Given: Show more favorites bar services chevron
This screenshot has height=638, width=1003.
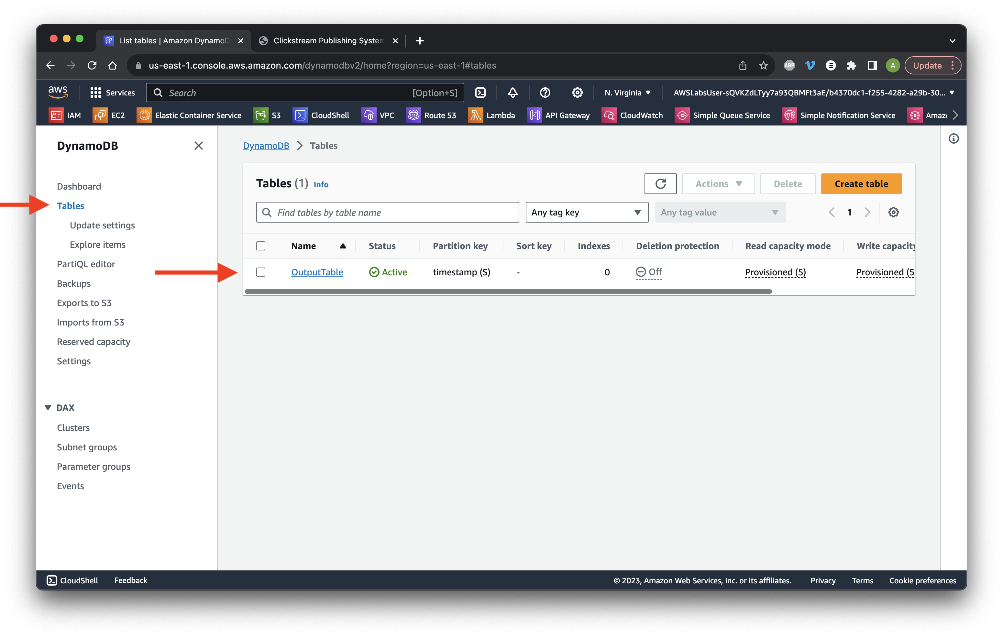Looking at the screenshot, I should (x=955, y=115).
